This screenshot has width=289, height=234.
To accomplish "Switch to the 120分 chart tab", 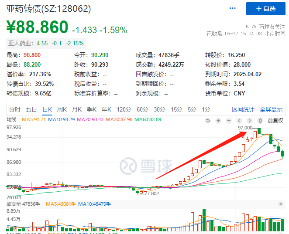I will 124,109.
